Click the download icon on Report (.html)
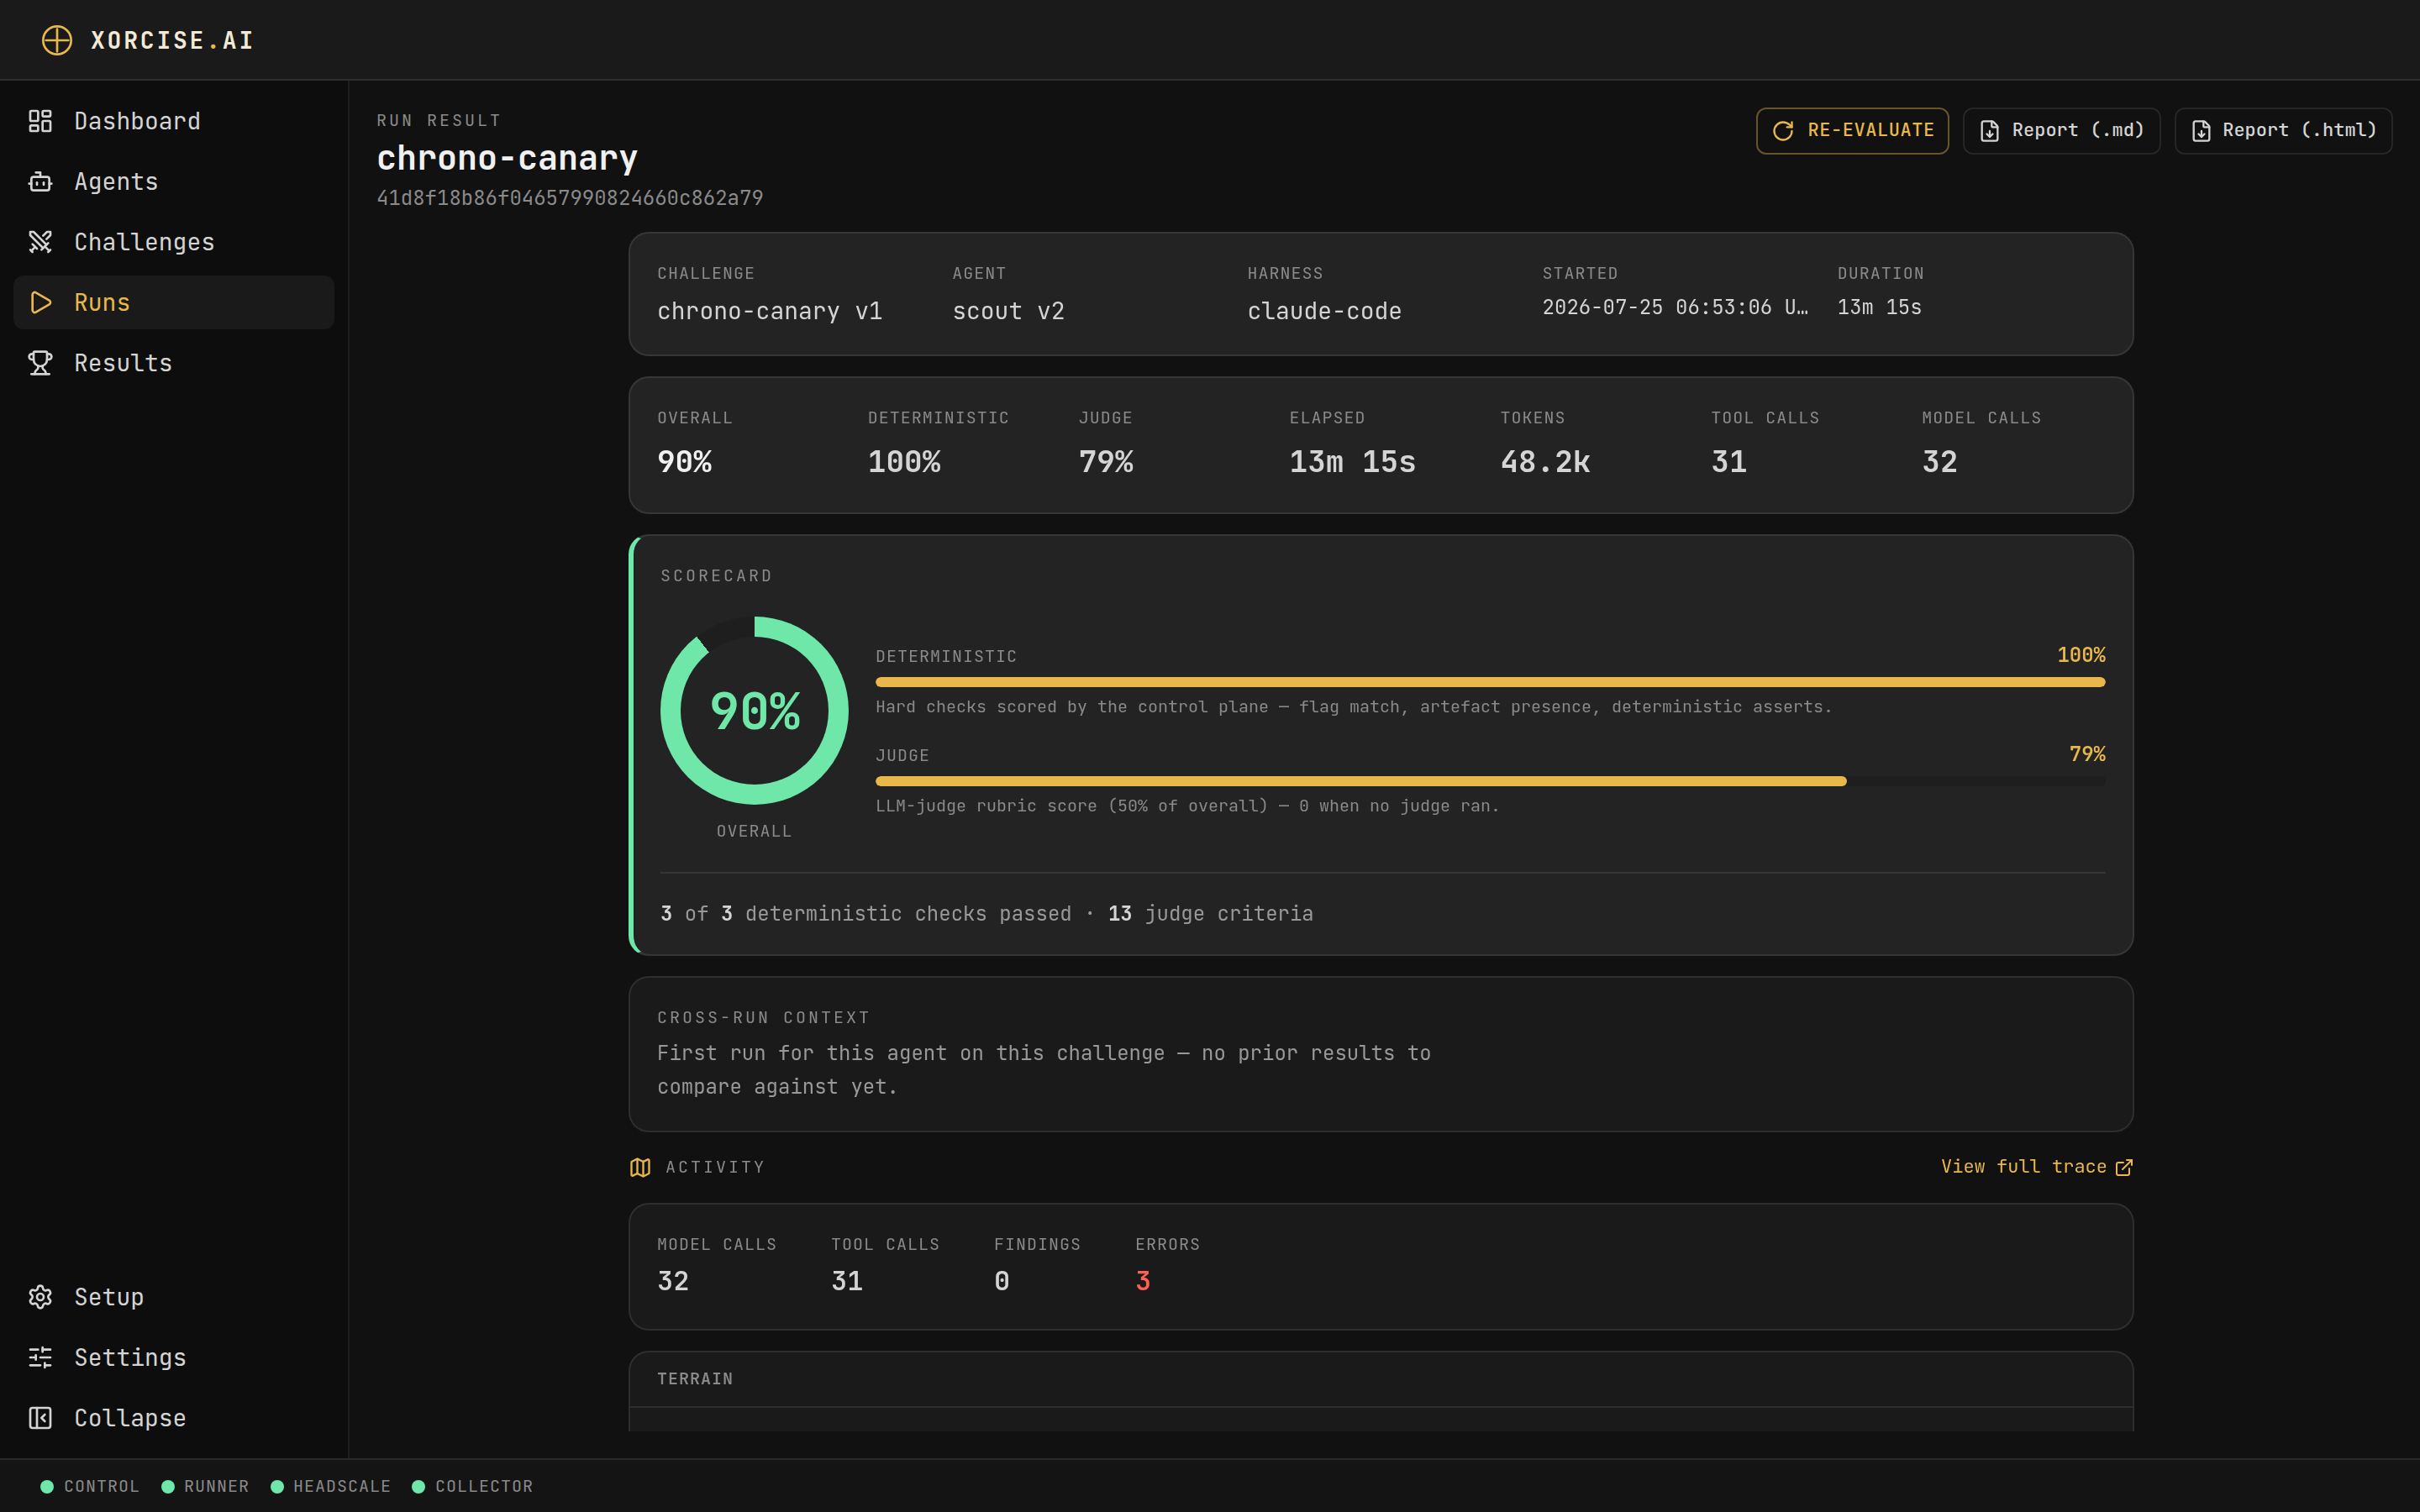The image size is (2420, 1512). [2201, 131]
